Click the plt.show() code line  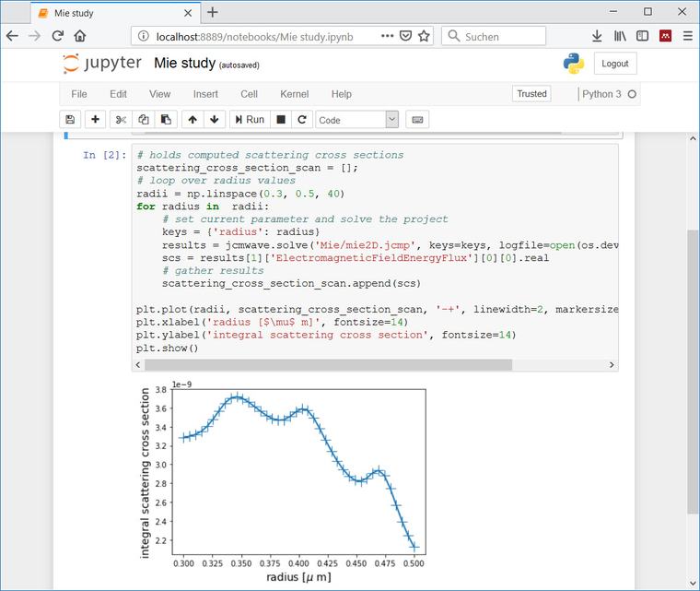coord(167,348)
